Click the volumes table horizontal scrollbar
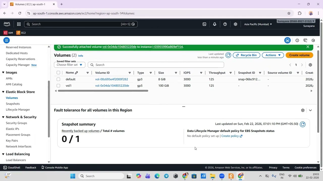Viewport: 323px width, 181px height. point(103,91)
